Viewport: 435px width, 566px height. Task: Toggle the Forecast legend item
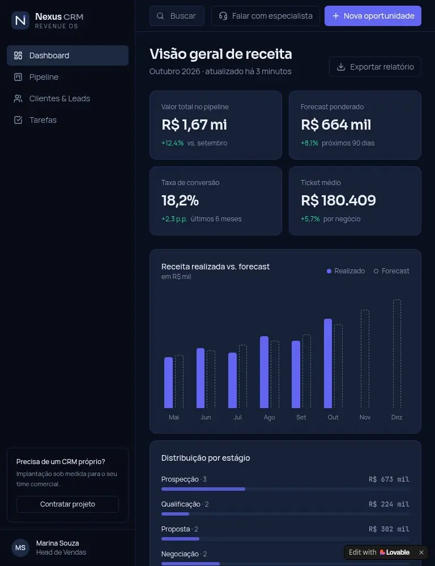click(x=391, y=271)
